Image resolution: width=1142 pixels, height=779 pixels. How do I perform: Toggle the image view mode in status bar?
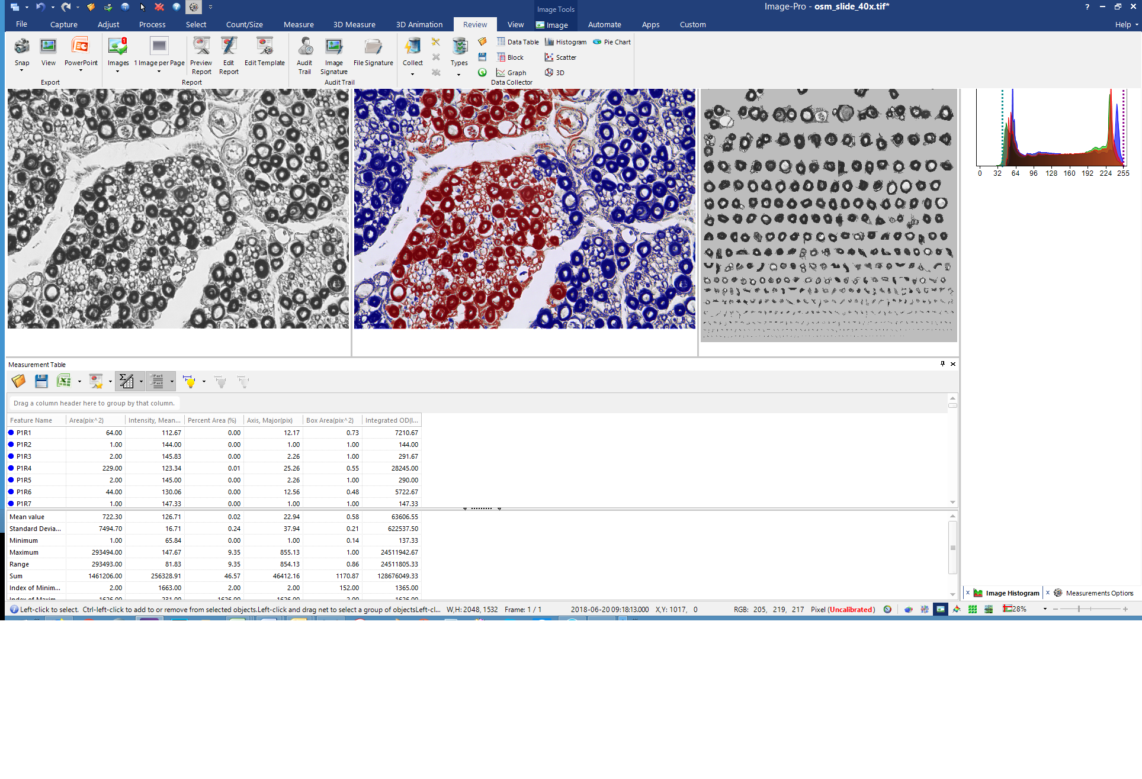(940, 609)
